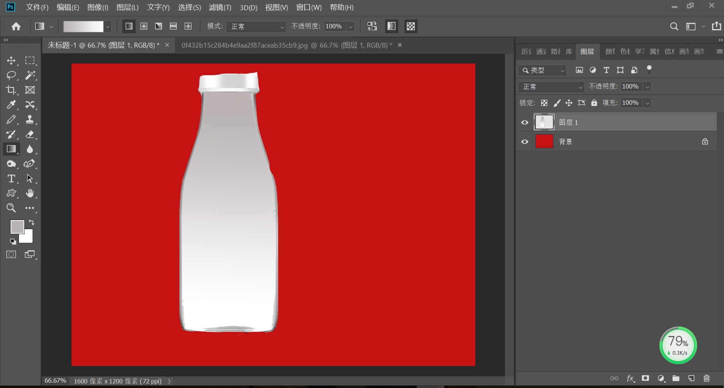Image resolution: width=724 pixels, height=388 pixels.
Task: Choose linear gradient style
Action: pos(129,26)
